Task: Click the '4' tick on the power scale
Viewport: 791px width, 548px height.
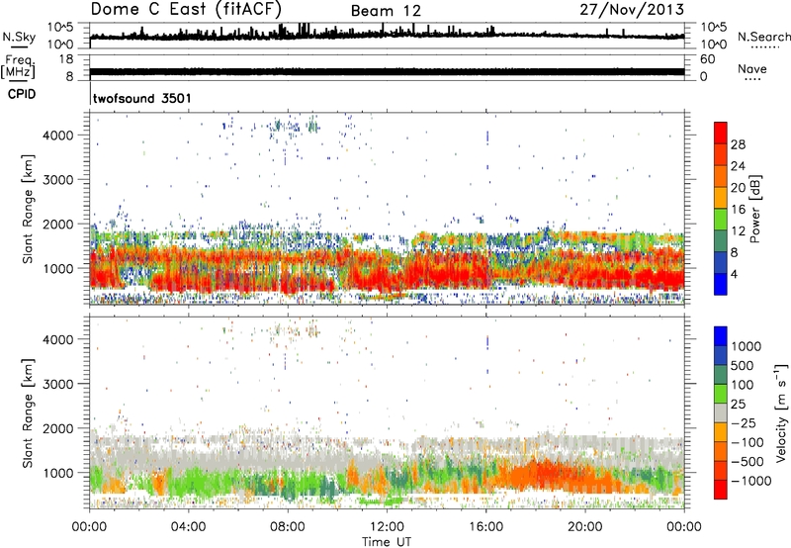Action: (x=734, y=274)
